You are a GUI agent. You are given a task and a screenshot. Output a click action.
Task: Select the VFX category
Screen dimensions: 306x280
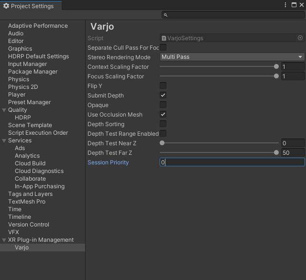coord(14,232)
